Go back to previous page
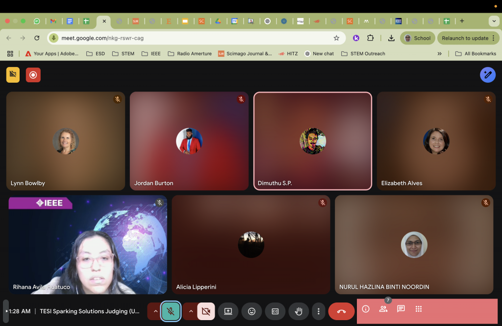Image resolution: width=502 pixels, height=326 pixels. pyautogui.click(x=9, y=38)
